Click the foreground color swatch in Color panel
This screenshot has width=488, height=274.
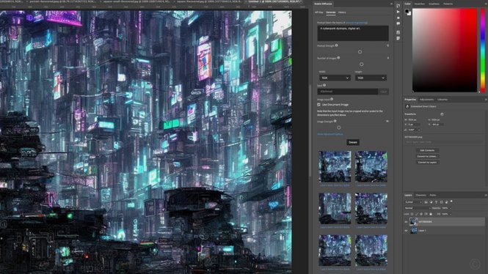(407, 11)
